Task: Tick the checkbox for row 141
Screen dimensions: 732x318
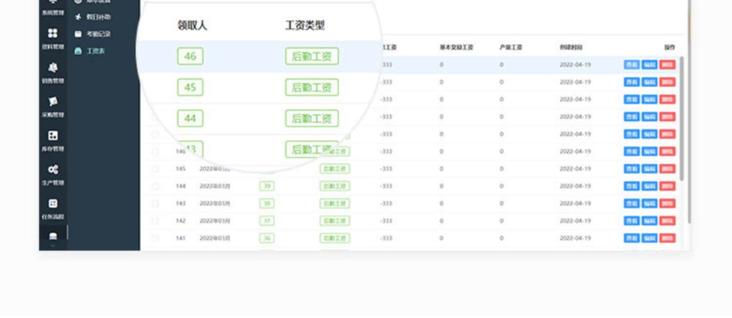Action: [155, 238]
